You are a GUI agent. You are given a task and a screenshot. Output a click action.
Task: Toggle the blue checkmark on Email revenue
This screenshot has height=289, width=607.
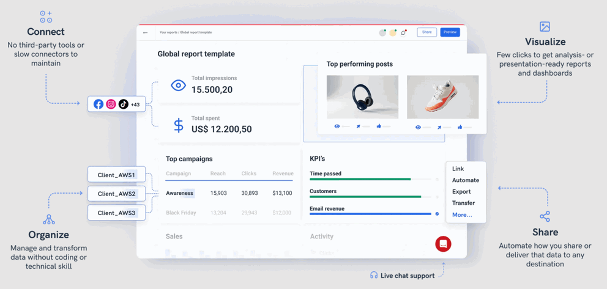437,214
